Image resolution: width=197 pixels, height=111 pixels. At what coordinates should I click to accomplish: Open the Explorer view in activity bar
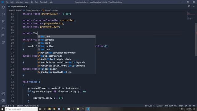coord(3,7)
